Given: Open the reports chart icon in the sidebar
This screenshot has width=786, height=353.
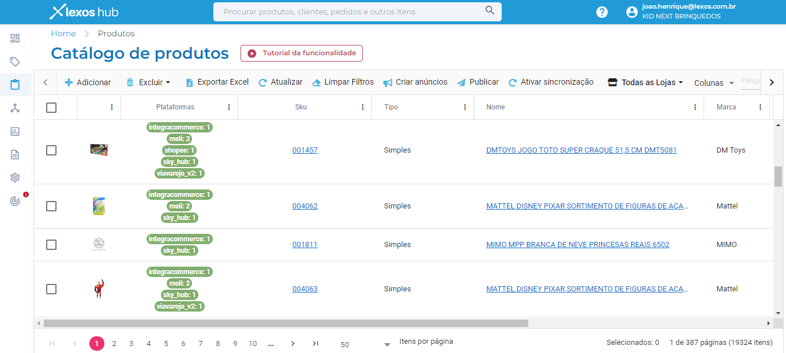Looking at the screenshot, I should 15,131.
